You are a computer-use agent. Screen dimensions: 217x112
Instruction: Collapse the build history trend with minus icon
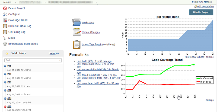[58, 53]
